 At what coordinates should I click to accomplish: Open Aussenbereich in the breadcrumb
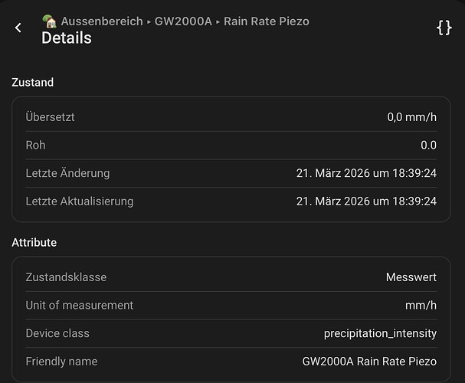tap(102, 21)
